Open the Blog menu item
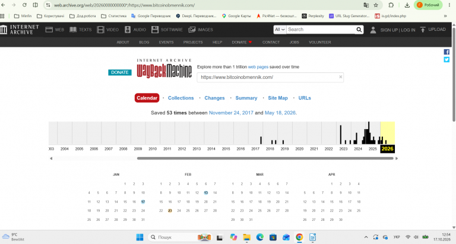This screenshot has width=456, height=244. tap(144, 43)
